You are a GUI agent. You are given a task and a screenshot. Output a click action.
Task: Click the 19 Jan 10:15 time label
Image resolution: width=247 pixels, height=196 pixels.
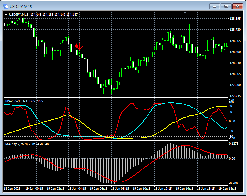142,188
